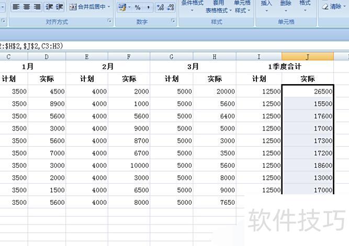This screenshot has width=349, height=246.
Task: Click the comma style icon
Action: point(148,7)
